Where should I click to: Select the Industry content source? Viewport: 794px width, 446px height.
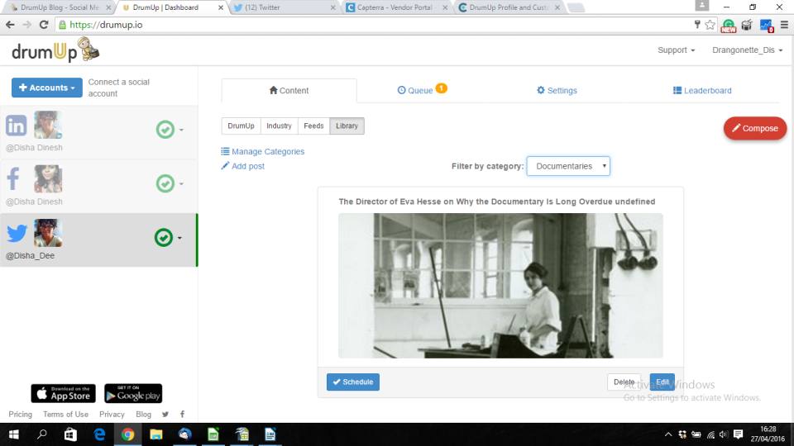click(279, 126)
